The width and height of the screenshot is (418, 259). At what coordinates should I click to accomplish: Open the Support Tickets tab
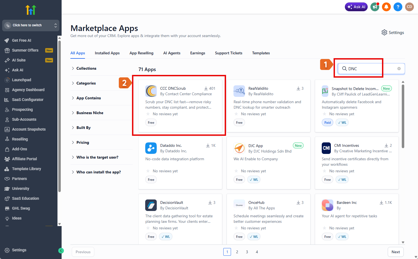tap(229, 53)
